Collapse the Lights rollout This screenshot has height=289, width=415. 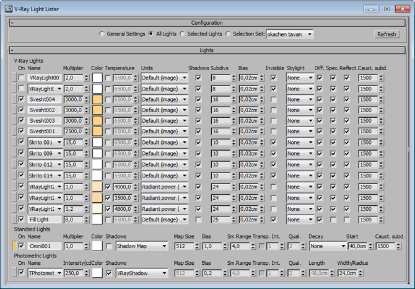coord(207,50)
